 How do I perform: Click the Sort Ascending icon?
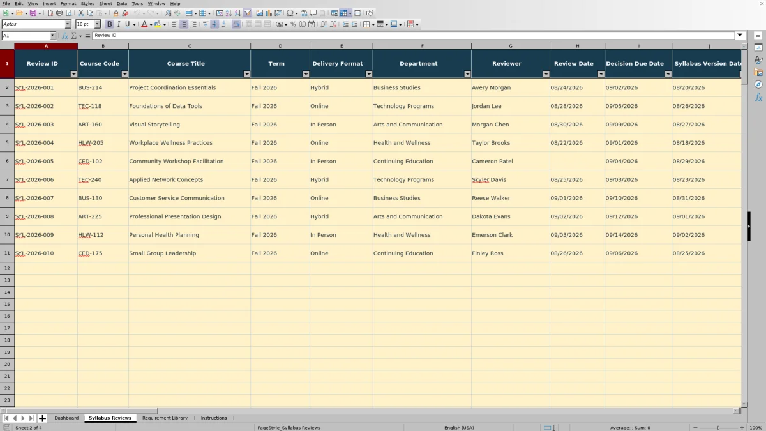point(229,13)
